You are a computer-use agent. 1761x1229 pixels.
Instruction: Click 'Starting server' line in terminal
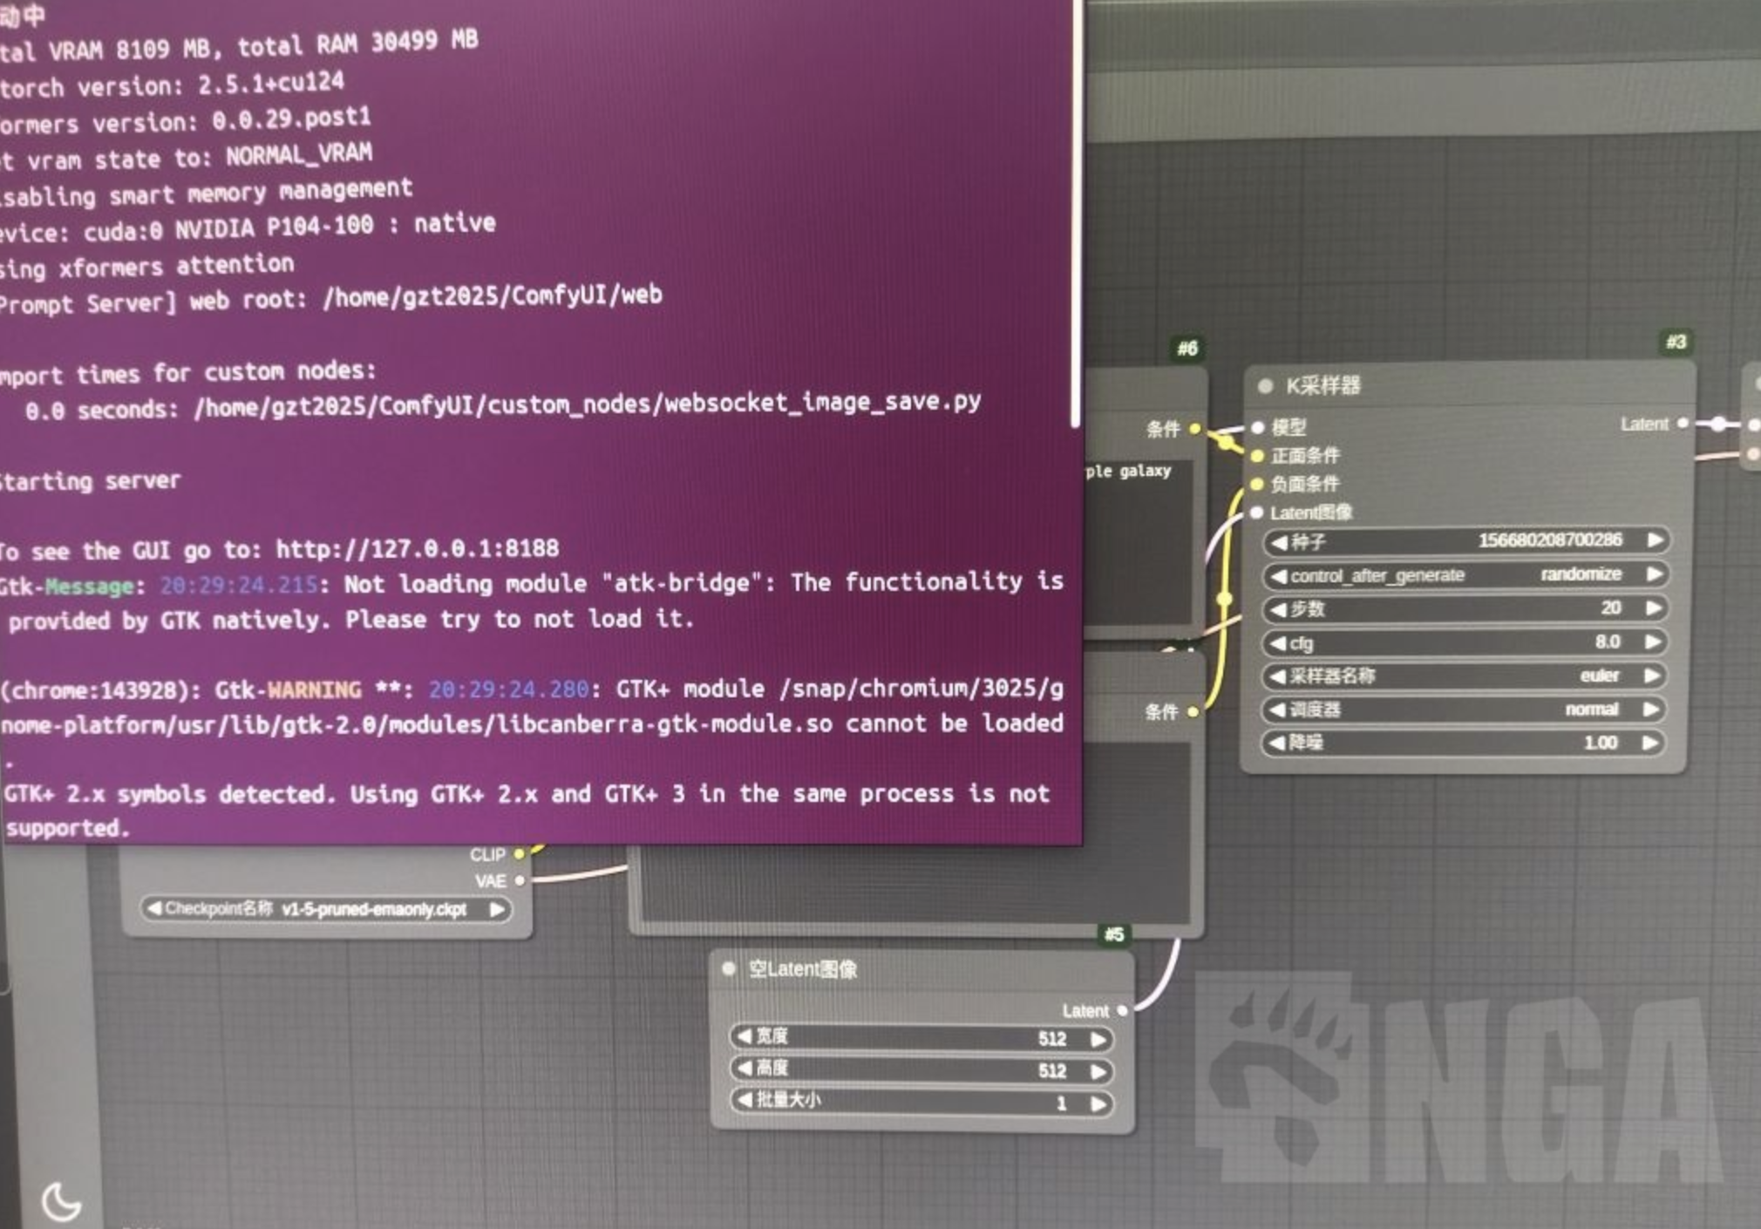click(89, 481)
